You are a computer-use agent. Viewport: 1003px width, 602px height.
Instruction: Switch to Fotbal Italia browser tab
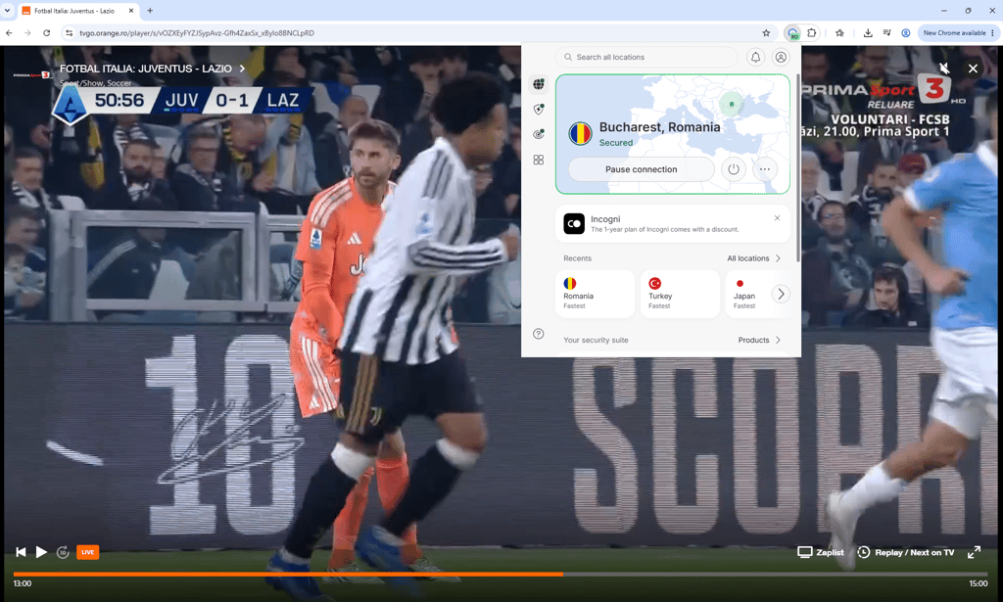pos(76,11)
